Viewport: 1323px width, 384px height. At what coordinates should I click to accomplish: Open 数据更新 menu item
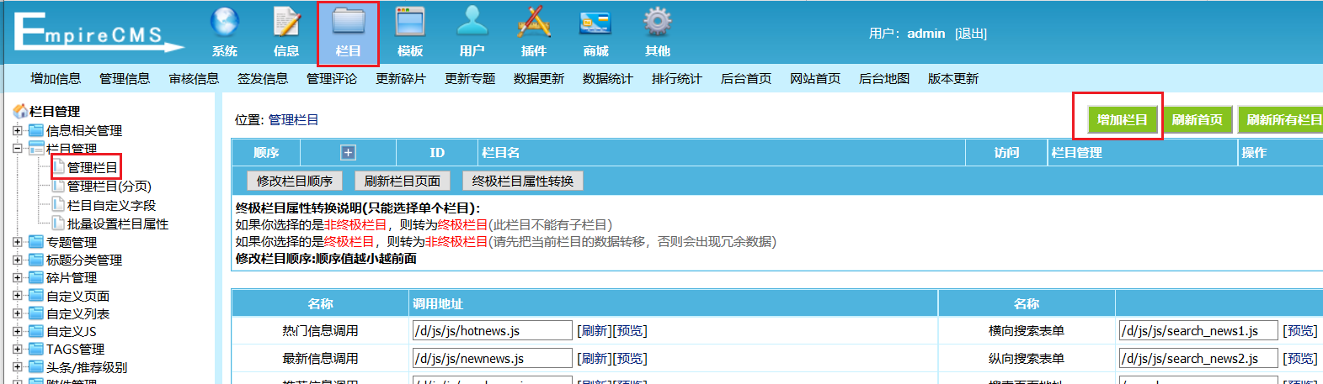tap(539, 78)
